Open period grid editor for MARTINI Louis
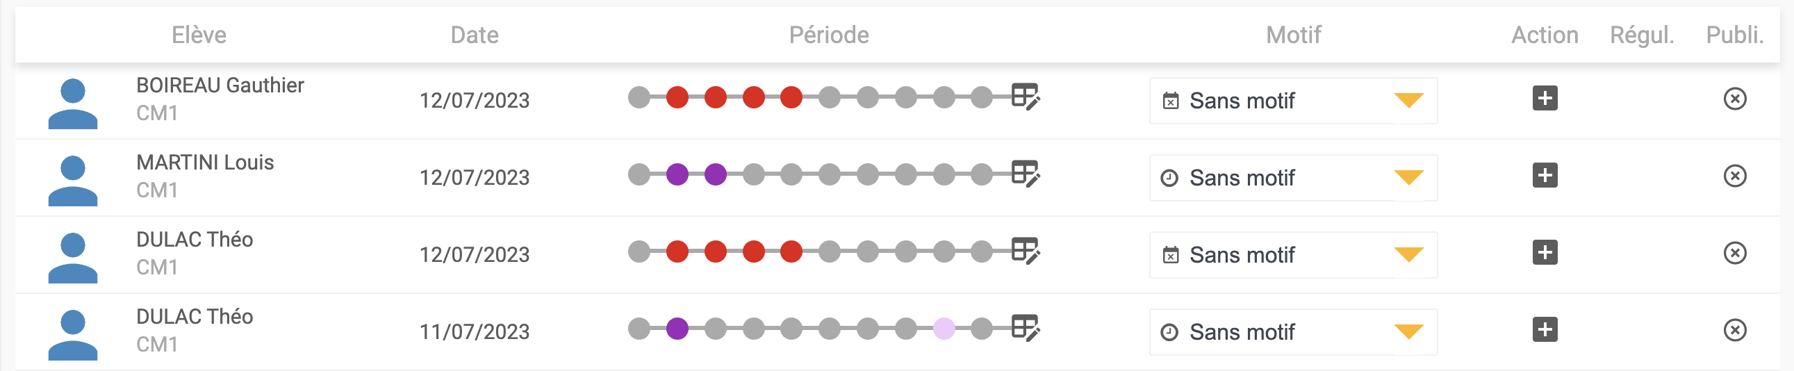 pos(1025,174)
